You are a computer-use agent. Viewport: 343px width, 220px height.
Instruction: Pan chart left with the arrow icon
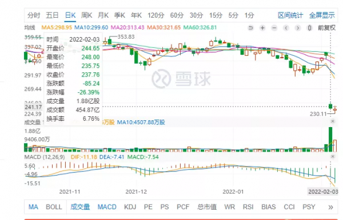click(286, 28)
